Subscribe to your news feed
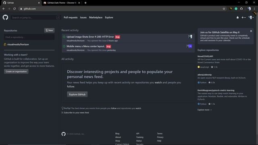 coord(76,113)
